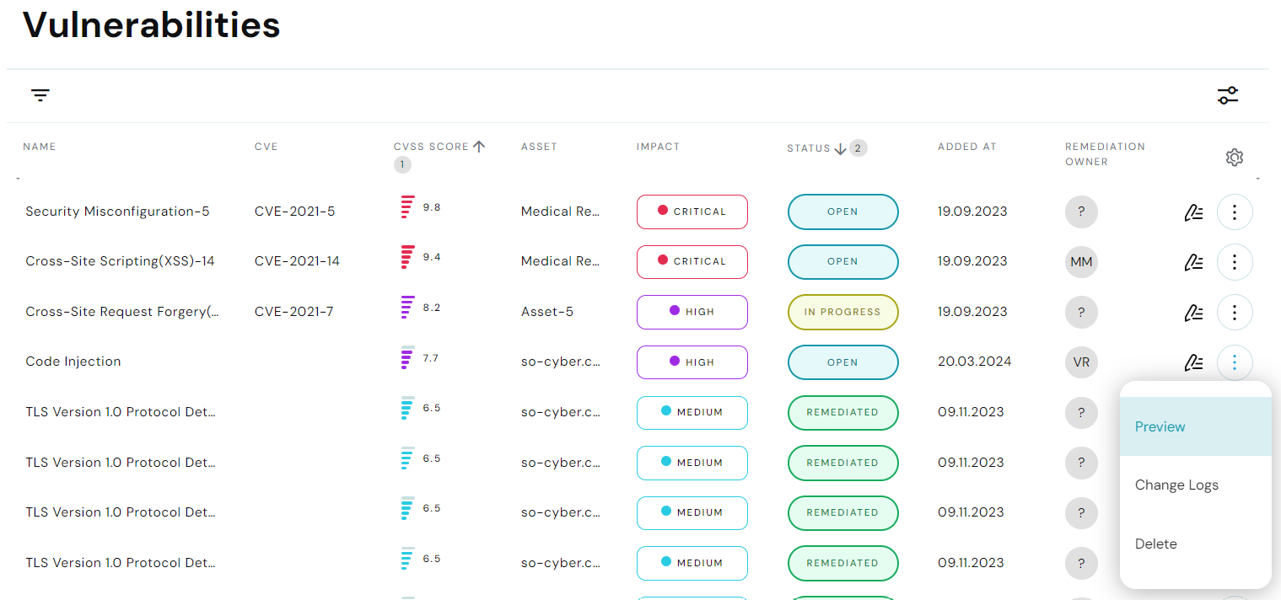Open three-dot menu for Security Misconfiguration-5

pyautogui.click(x=1235, y=212)
